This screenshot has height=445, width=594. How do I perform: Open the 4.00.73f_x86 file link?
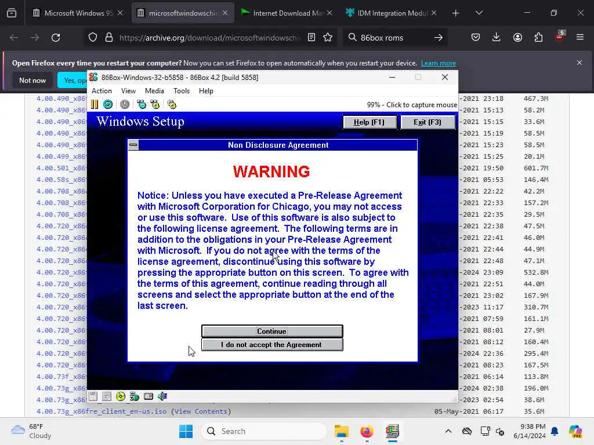(61, 377)
